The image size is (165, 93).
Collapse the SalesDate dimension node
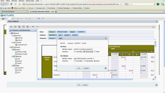pyautogui.click(x=12, y=57)
